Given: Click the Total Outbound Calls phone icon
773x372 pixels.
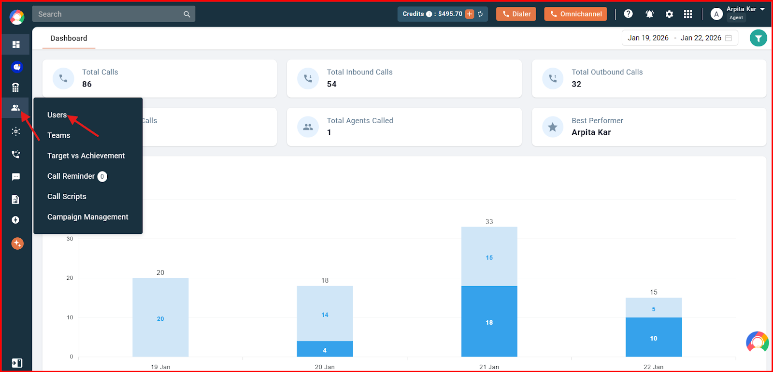Looking at the screenshot, I should click(x=553, y=78).
